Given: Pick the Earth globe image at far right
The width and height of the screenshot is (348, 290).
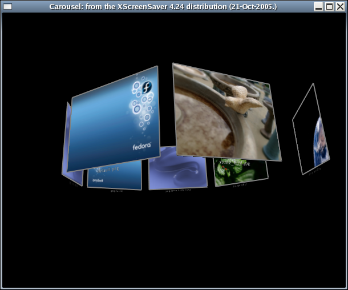Looking at the screenshot, I should click(x=311, y=129).
